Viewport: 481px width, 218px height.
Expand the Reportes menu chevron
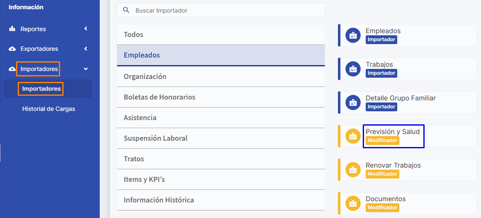tap(86, 29)
